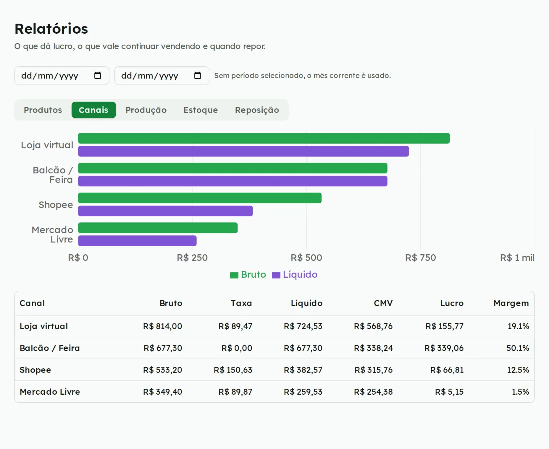This screenshot has width=549, height=449.
Task: Click the Lucro column header
Action: pyautogui.click(x=452, y=303)
